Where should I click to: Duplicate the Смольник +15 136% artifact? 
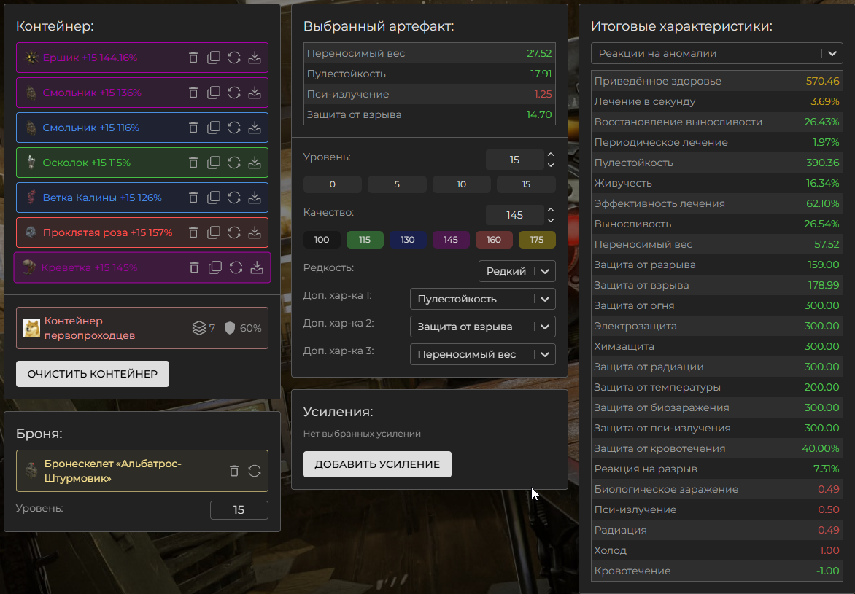point(214,93)
